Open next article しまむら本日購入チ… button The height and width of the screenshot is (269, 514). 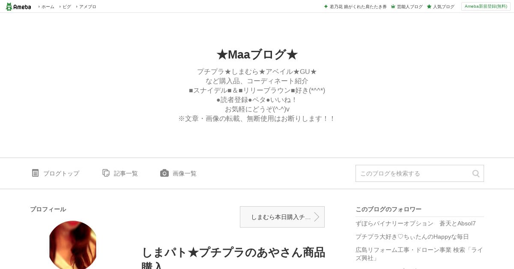(x=282, y=217)
